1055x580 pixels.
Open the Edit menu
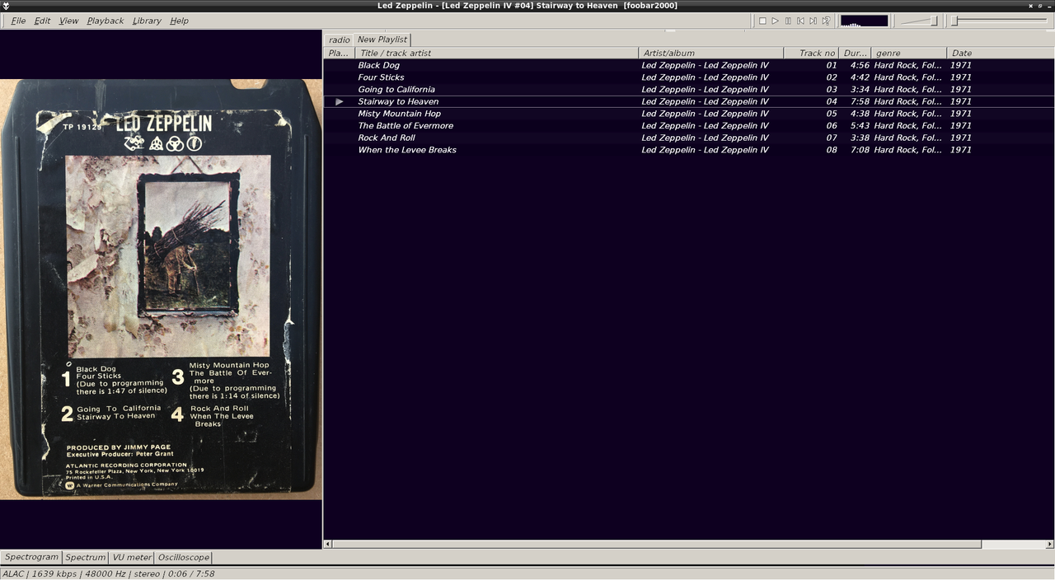42,21
